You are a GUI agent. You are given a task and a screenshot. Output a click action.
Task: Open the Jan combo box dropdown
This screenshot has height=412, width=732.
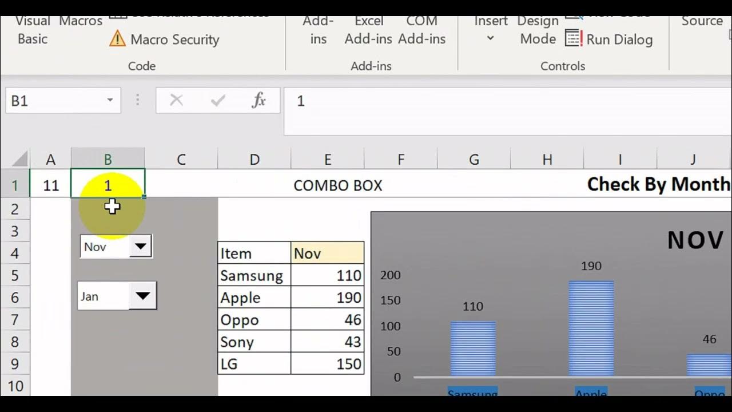click(x=143, y=296)
